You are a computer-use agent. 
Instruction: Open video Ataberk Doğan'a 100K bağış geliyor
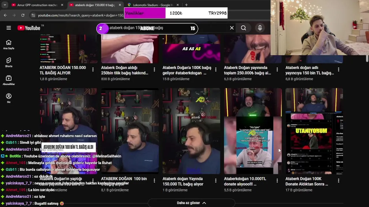click(x=187, y=70)
